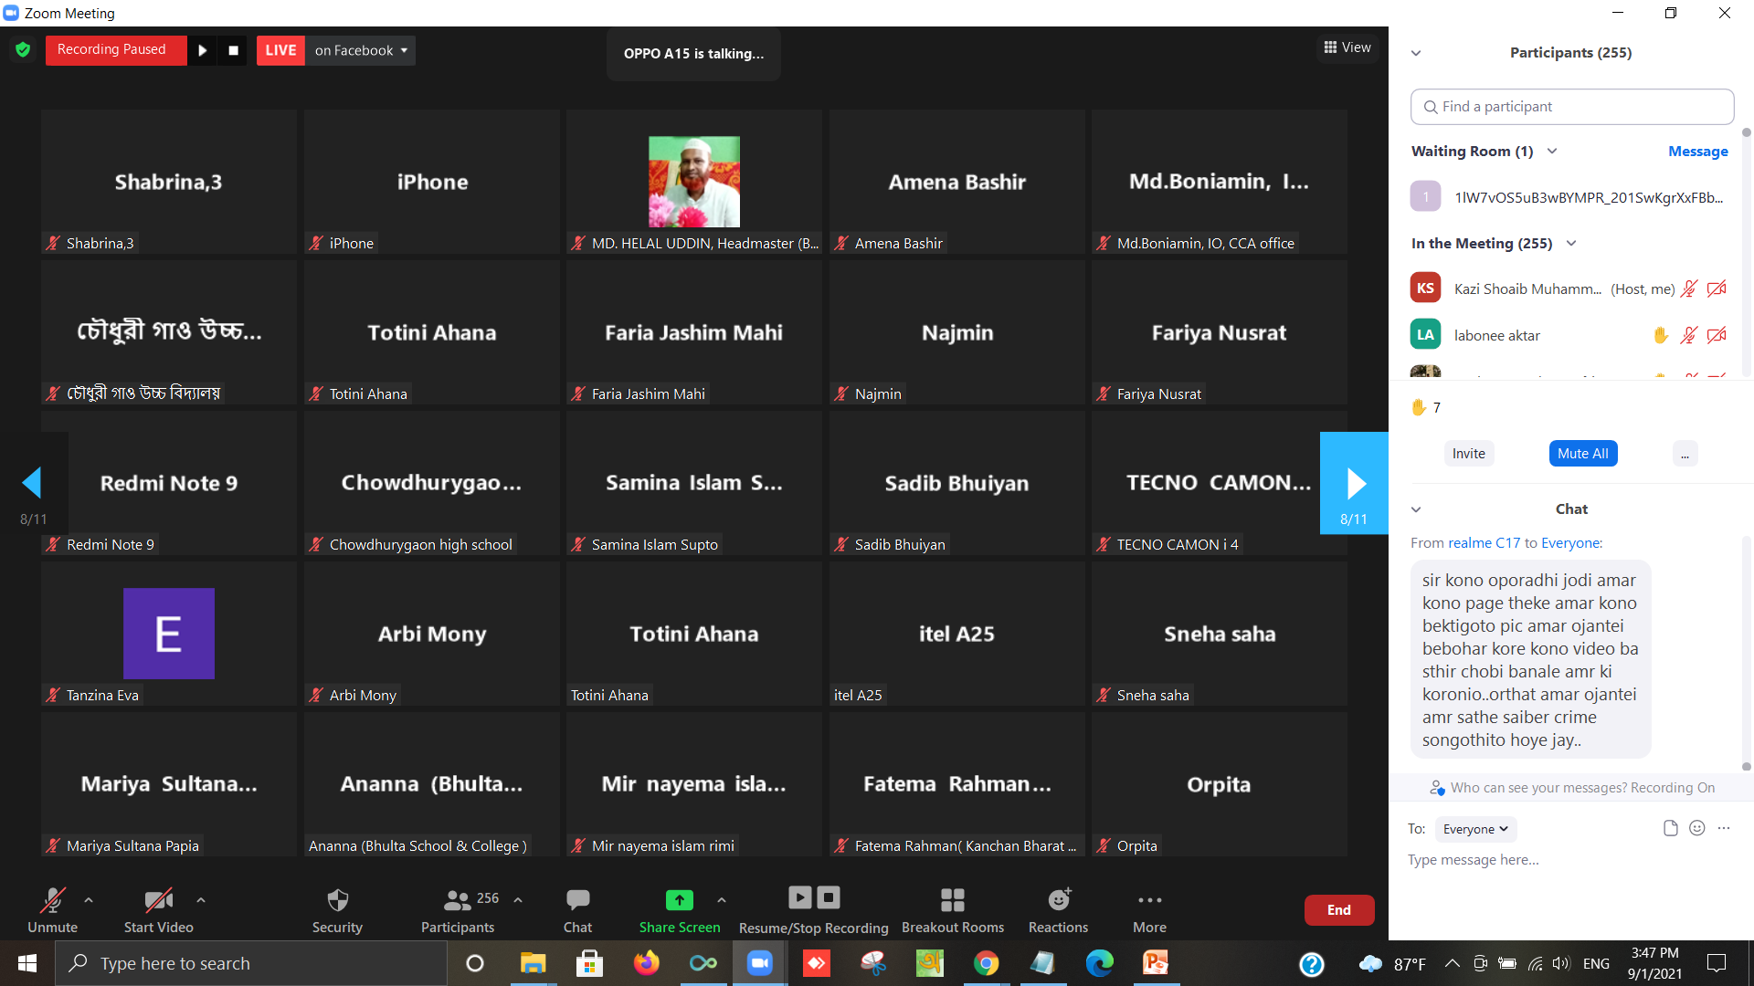Click the Find a participant search field
This screenshot has height=986, width=1754.
click(1572, 107)
